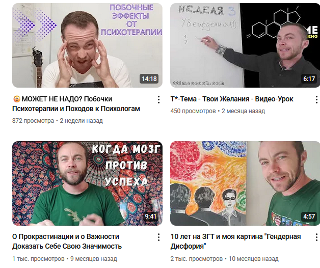Open three-dot menu for 10 лет на ЗГТ video

[x=316, y=237]
